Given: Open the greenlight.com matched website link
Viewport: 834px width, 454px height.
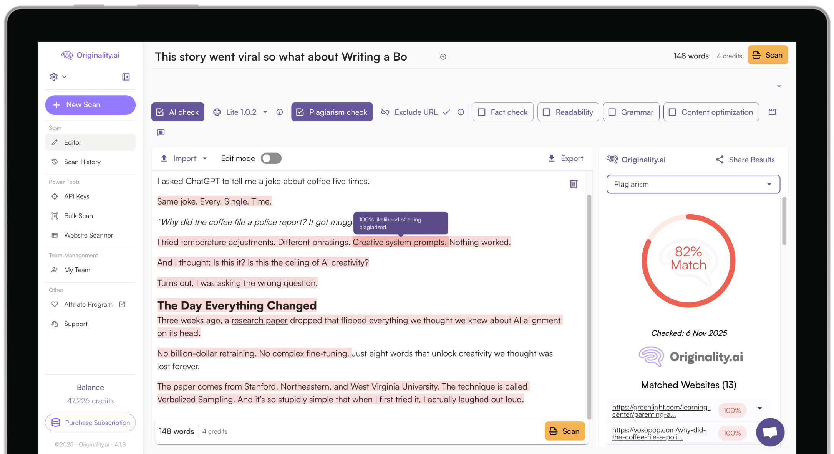Looking at the screenshot, I should click(661, 410).
